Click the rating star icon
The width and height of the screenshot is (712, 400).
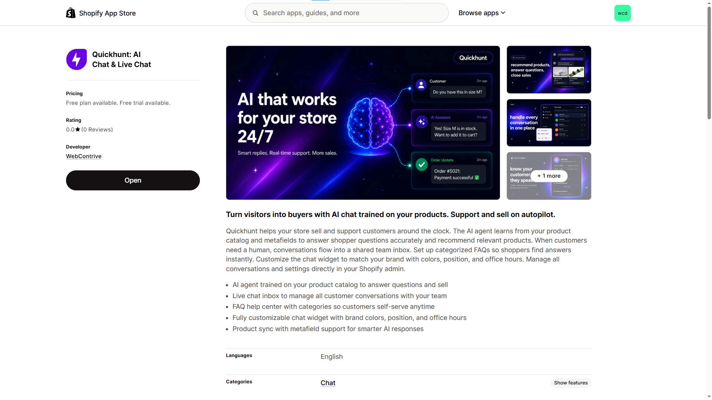click(x=78, y=129)
